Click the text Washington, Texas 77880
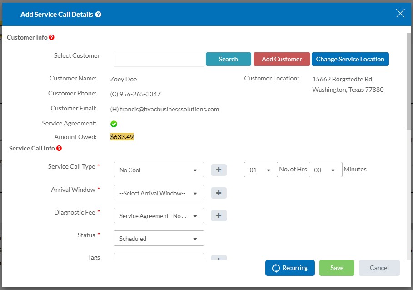413x290 pixels. pyautogui.click(x=348, y=90)
